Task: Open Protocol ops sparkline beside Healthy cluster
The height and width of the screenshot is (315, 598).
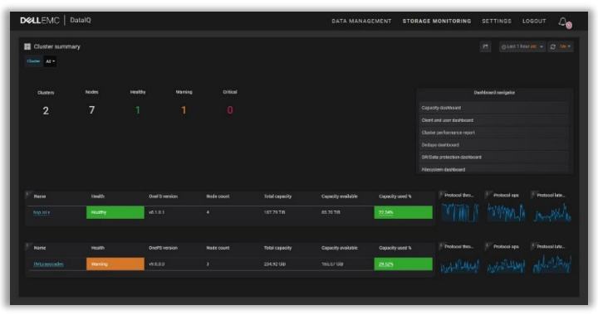Action: click(x=506, y=212)
